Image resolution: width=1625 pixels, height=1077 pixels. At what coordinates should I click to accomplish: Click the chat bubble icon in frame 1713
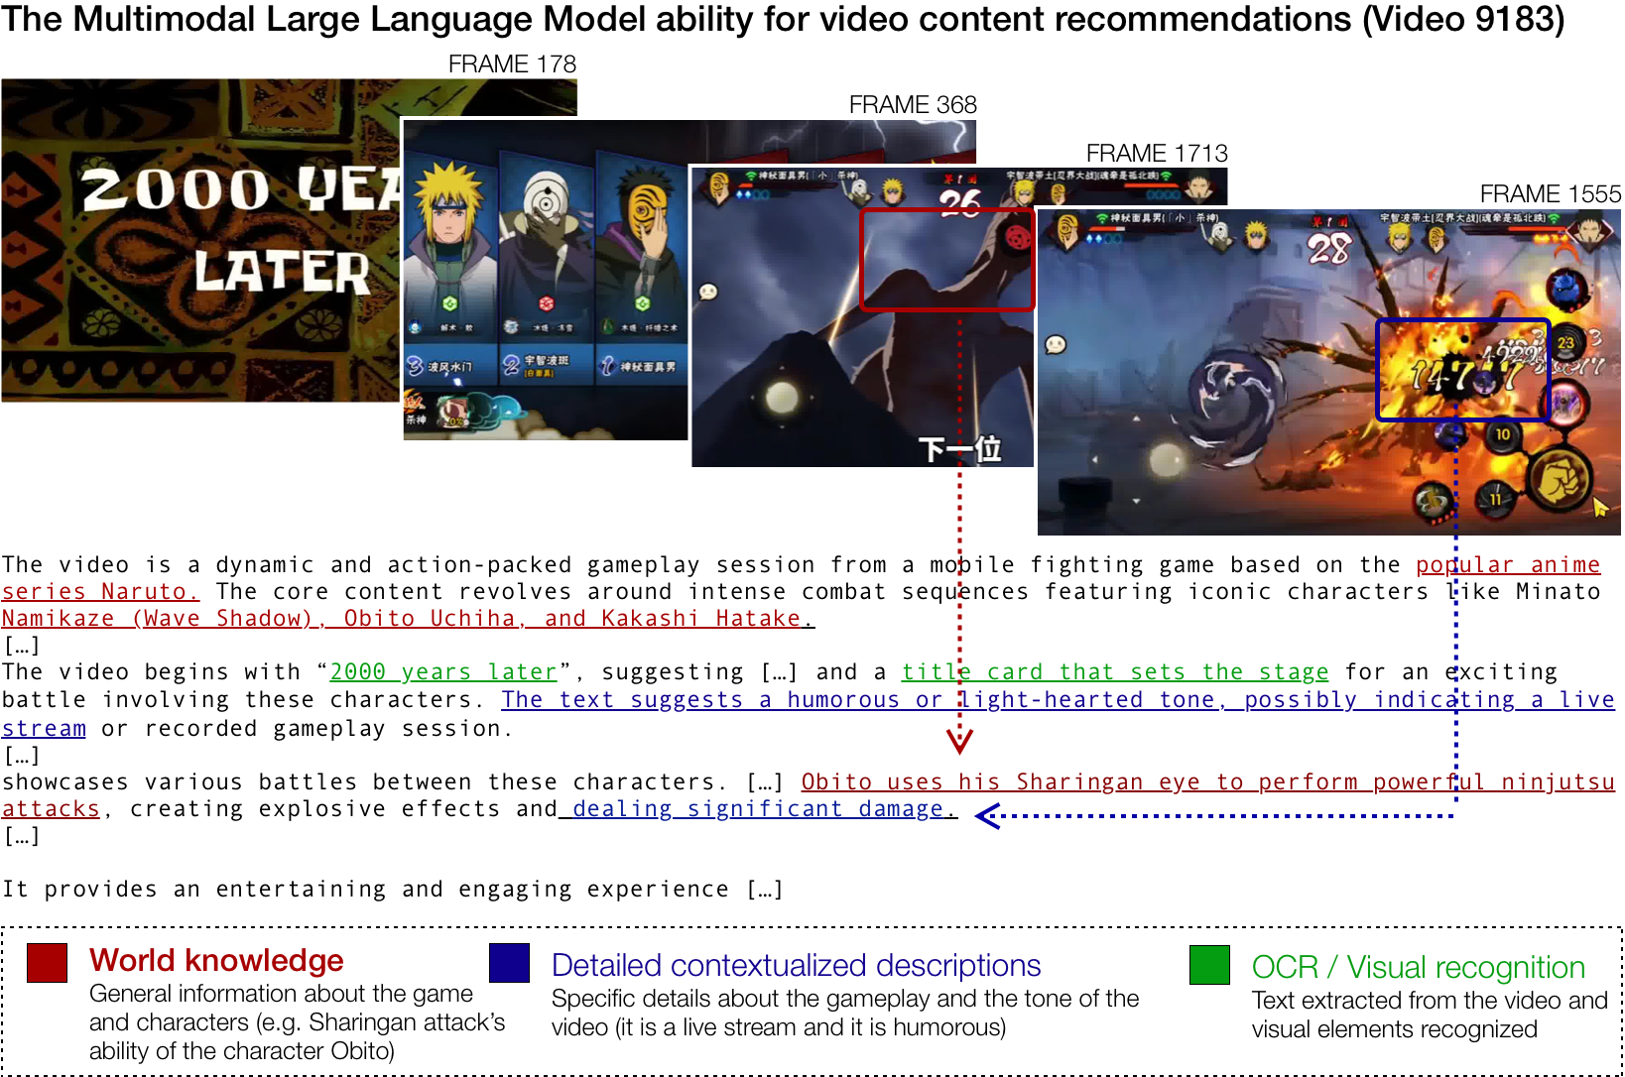tap(708, 292)
